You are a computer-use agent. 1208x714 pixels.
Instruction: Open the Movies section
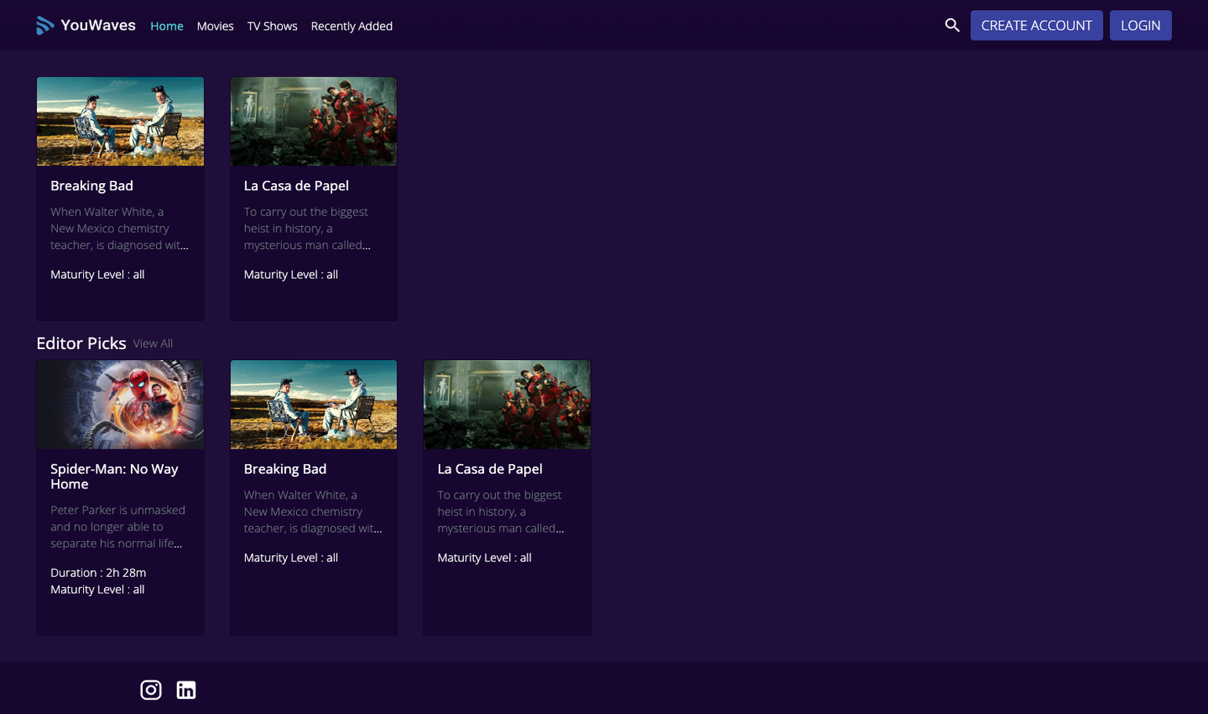pyautogui.click(x=215, y=26)
